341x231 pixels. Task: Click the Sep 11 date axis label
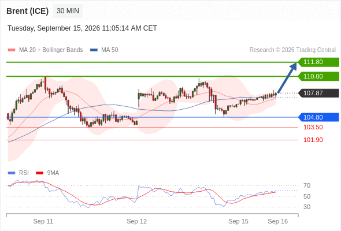[43, 221]
